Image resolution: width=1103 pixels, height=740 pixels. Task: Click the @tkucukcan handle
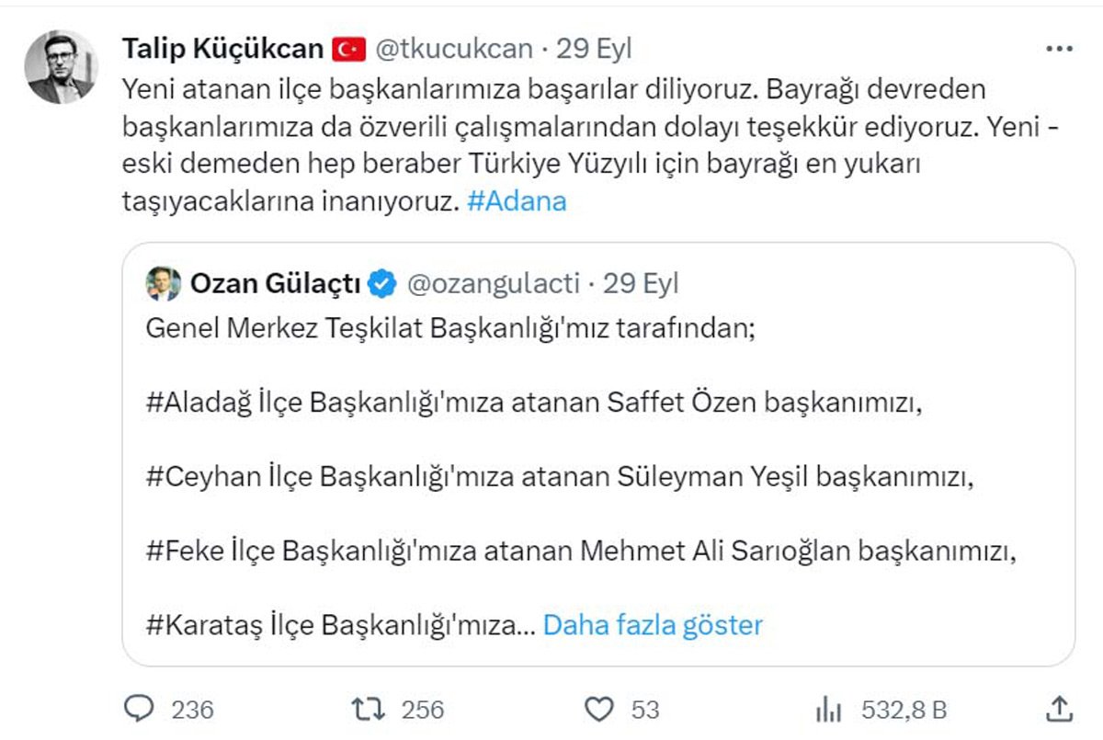[454, 49]
